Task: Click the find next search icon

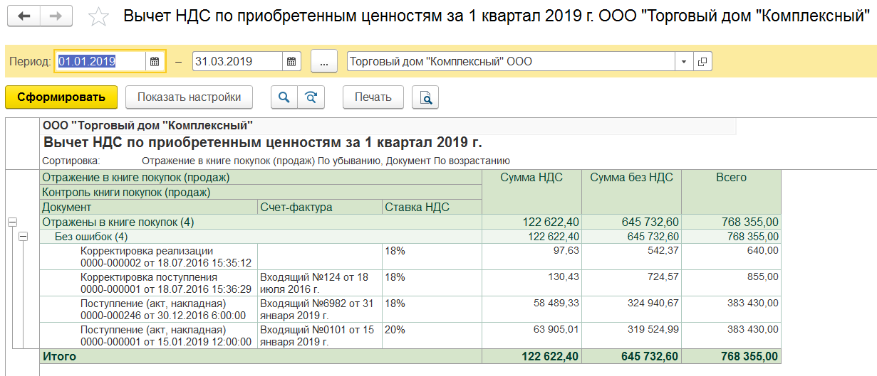Action: [x=311, y=97]
